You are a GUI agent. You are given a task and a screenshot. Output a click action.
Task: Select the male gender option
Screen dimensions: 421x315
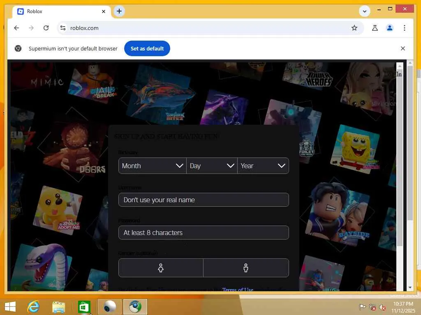(x=246, y=268)
